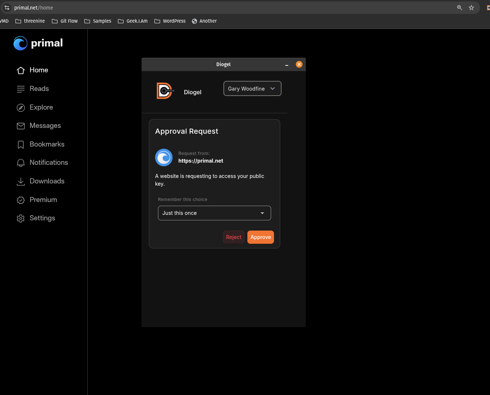Open Explore via the compass icon

21,107
